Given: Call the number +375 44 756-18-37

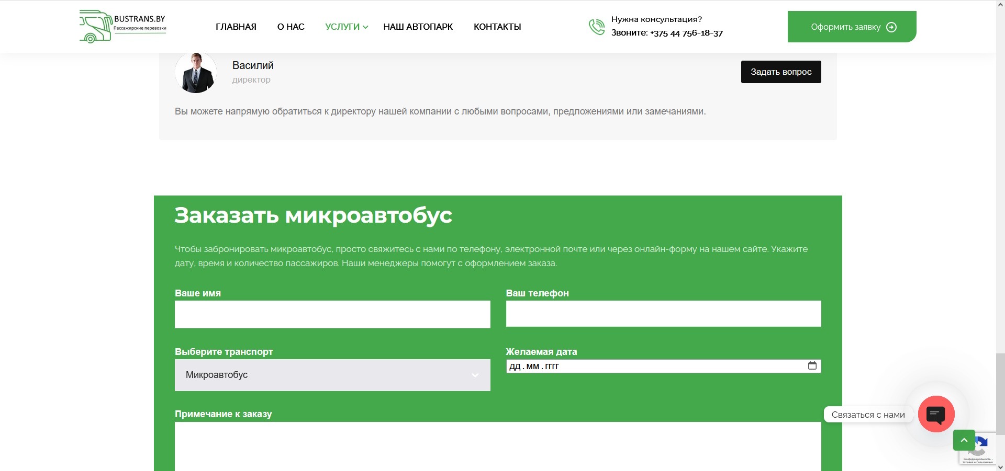Looking at the screenshot, I should point(686,33).
